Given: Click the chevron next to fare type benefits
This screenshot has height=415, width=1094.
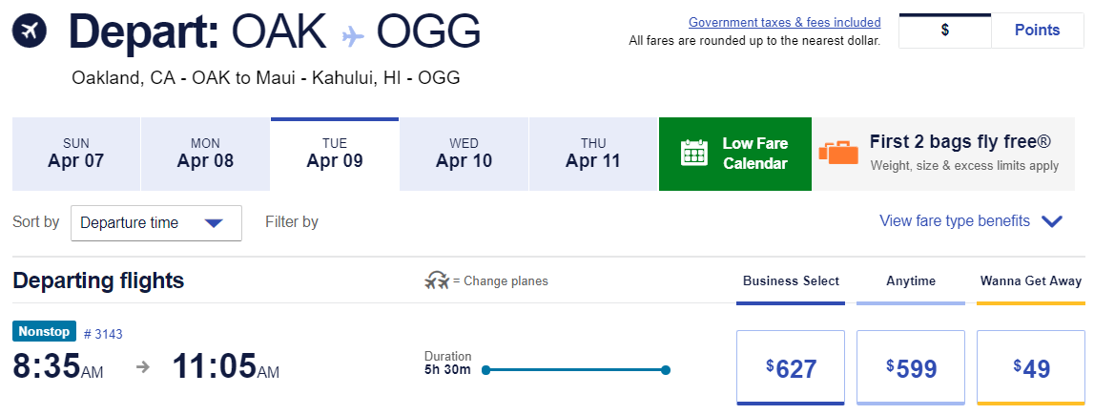Looking at the screenshot, I should click(1052, 222).
